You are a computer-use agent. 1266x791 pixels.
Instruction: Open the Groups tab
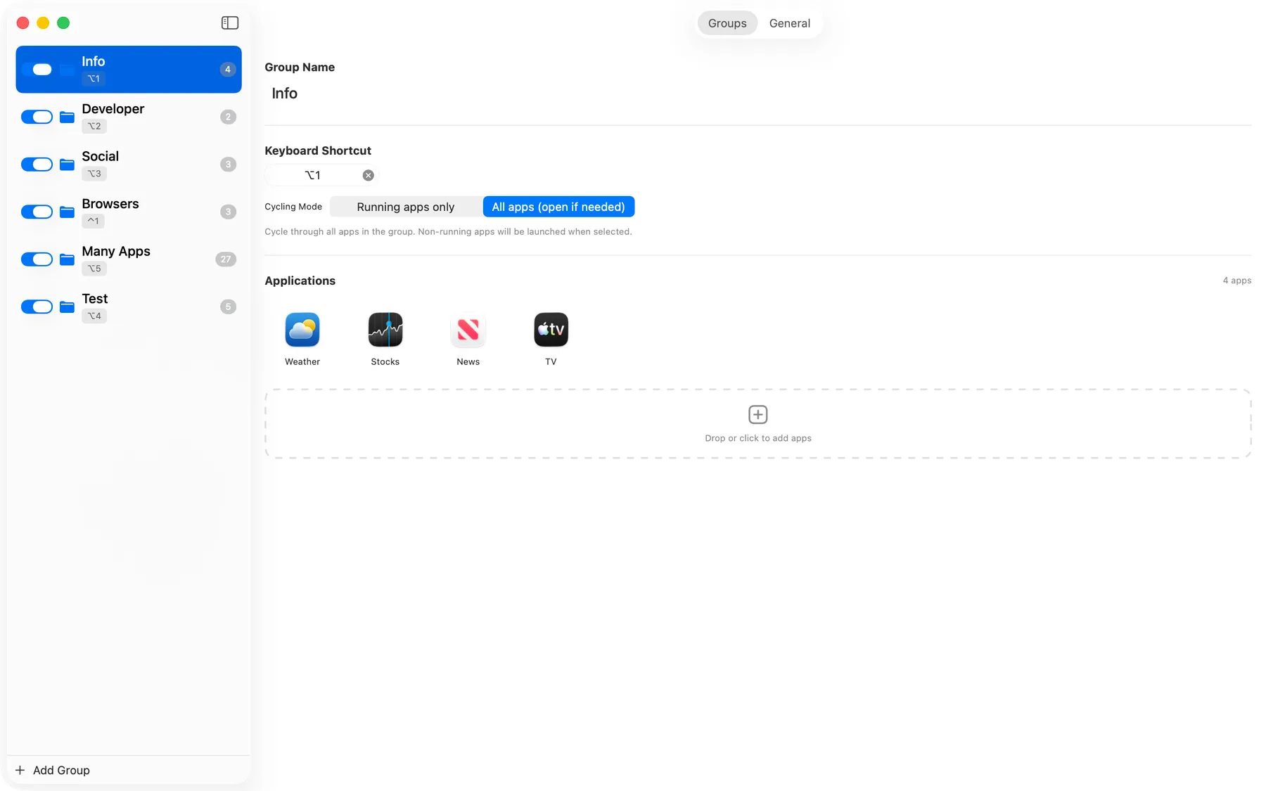click(727, 23)
